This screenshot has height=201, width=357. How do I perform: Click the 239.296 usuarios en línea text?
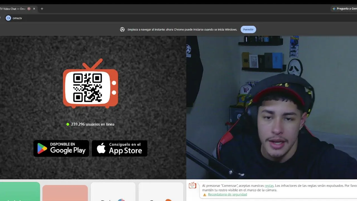[x=93, y=124]
